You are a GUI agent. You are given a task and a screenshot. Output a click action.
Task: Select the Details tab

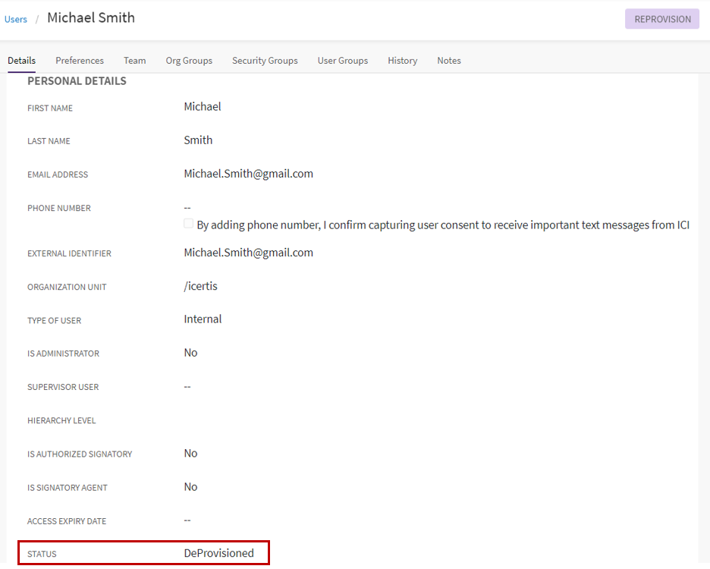(x=21, y=61)
